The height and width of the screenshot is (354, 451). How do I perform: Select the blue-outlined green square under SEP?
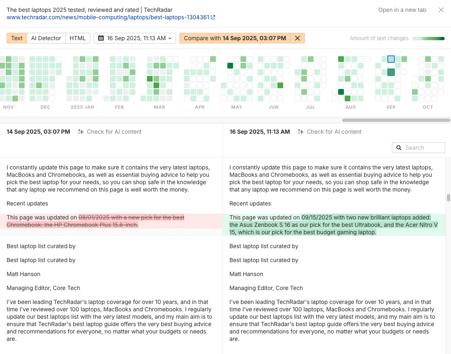pos(391,72)
